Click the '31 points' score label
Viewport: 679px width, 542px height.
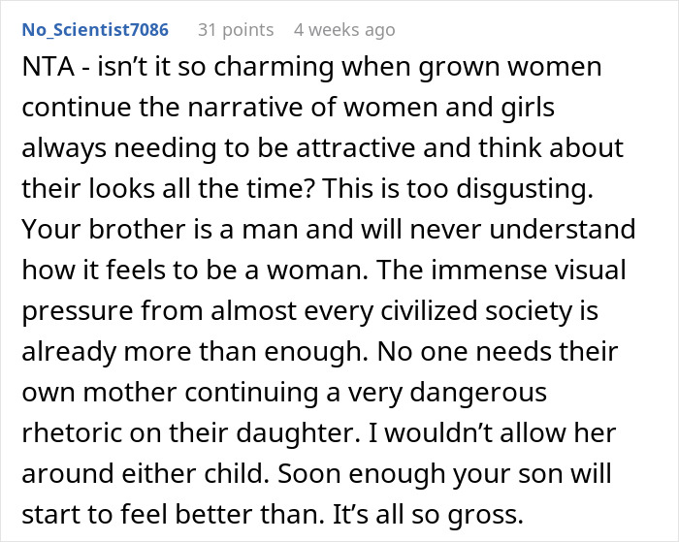point(236,30)
